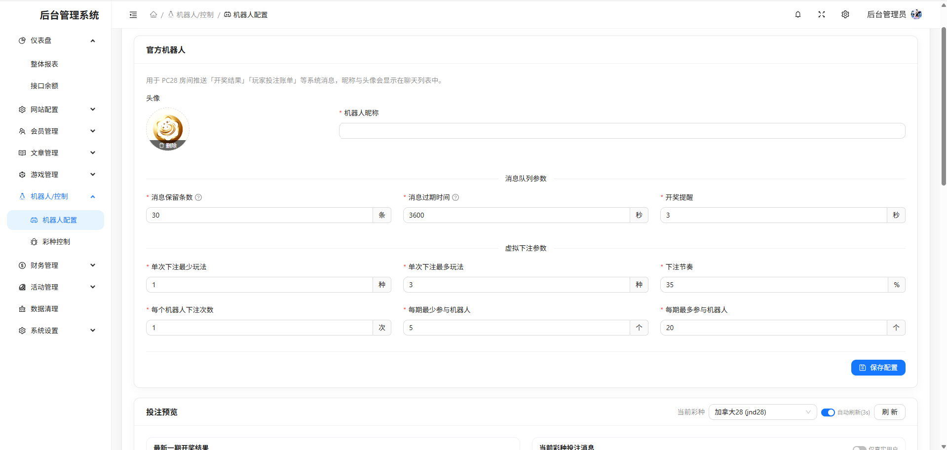Delete the robot avatar image
The height and width of the screenshot is (450, 947).
point(168,146)
